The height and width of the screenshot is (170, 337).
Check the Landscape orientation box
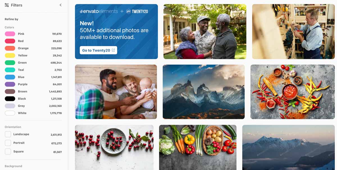[8, 134]
